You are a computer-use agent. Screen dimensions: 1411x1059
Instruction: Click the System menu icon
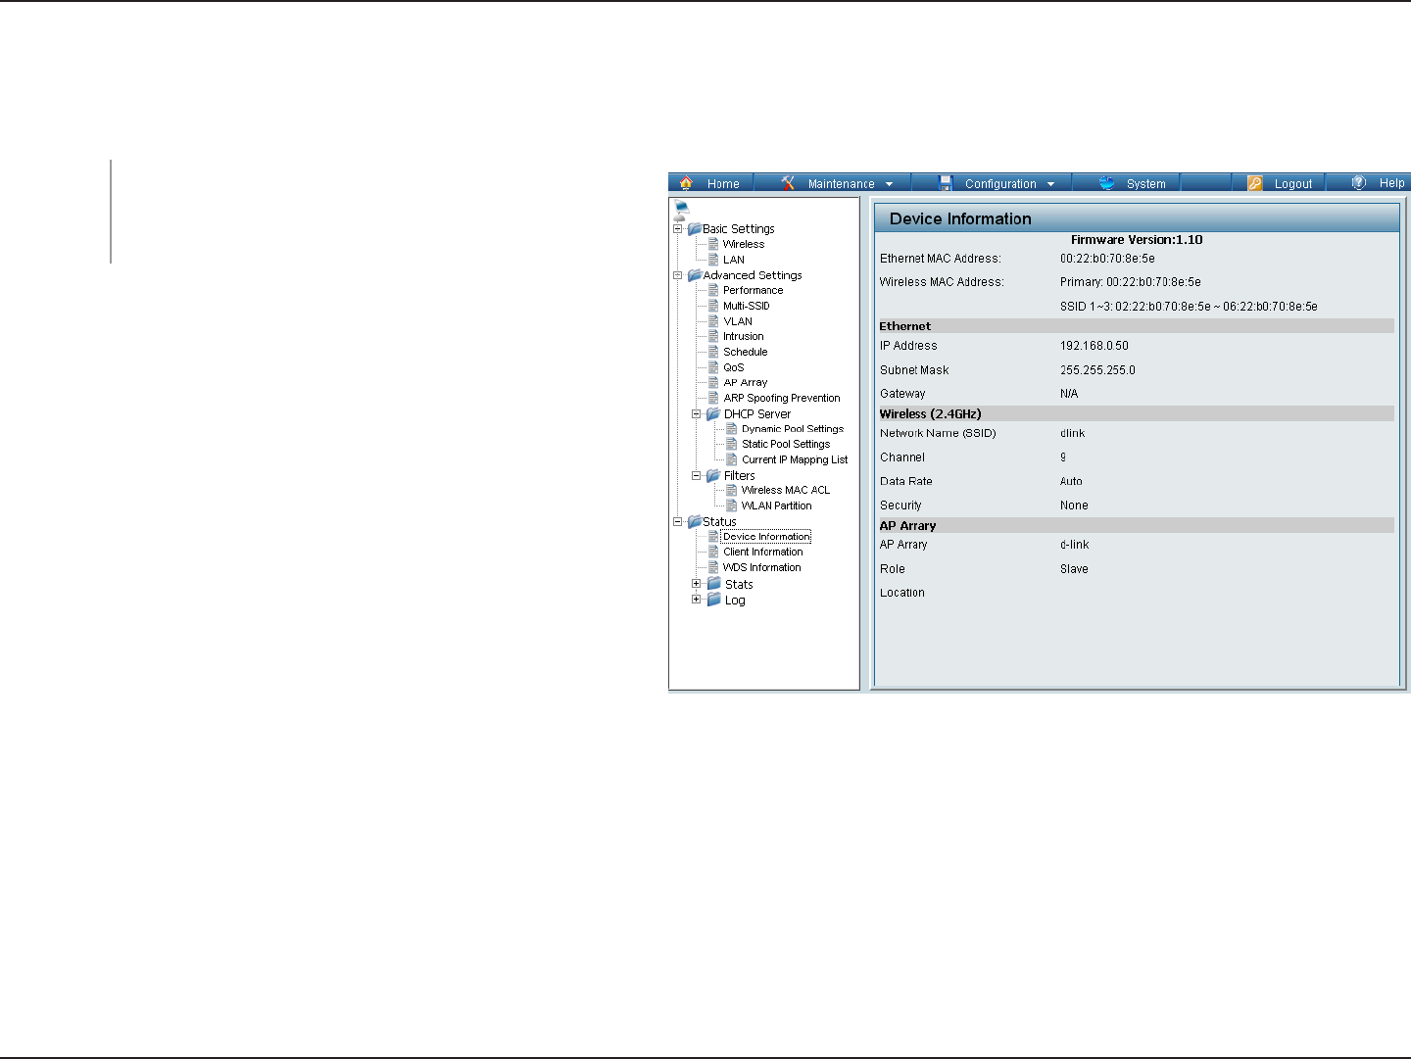pyautogui.click(x=1107, y=183)
